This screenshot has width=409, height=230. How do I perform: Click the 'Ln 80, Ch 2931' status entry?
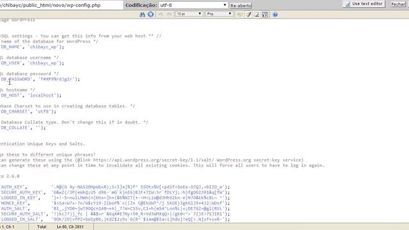(x=70, y=227)
